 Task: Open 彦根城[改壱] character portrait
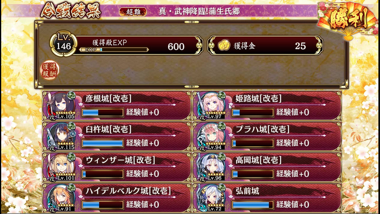[x=61, y=105]
